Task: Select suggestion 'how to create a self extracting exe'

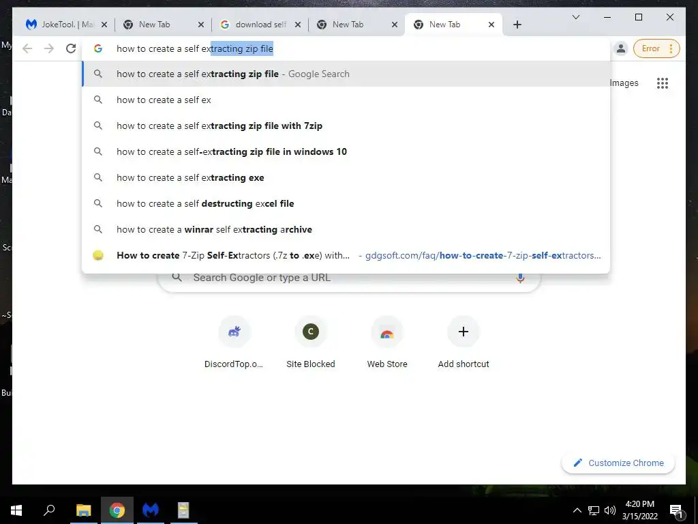Action: pyautogui.click(x=346, y=177)
